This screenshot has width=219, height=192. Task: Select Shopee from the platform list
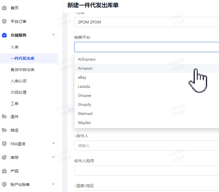click(x=147, y=95)
